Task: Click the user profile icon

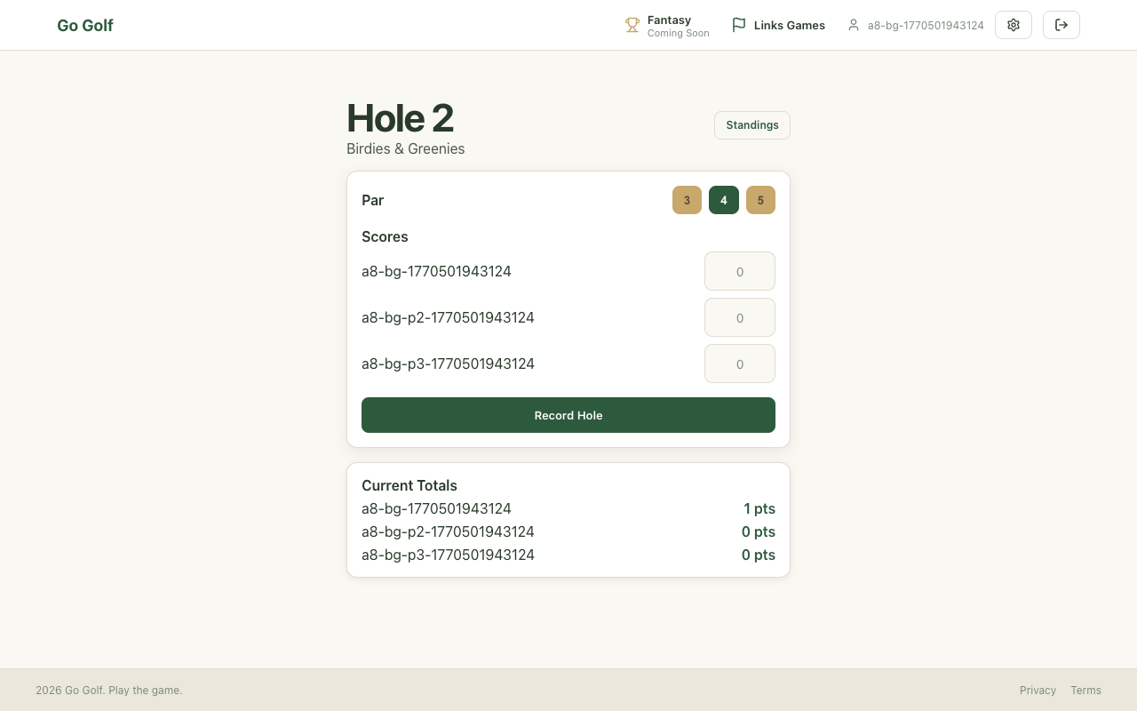Action: coord(854,26)
